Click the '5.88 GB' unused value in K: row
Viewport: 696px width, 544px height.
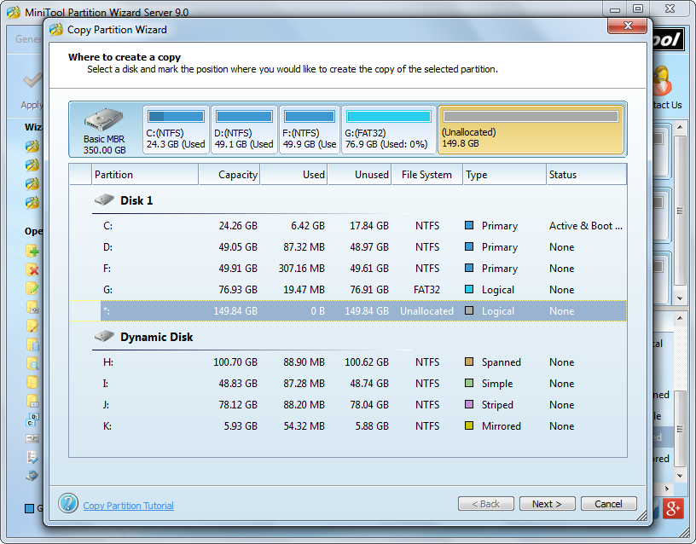pos(372,426)
